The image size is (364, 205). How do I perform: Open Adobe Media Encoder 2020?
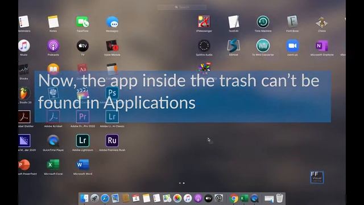(x=24, y=141)
